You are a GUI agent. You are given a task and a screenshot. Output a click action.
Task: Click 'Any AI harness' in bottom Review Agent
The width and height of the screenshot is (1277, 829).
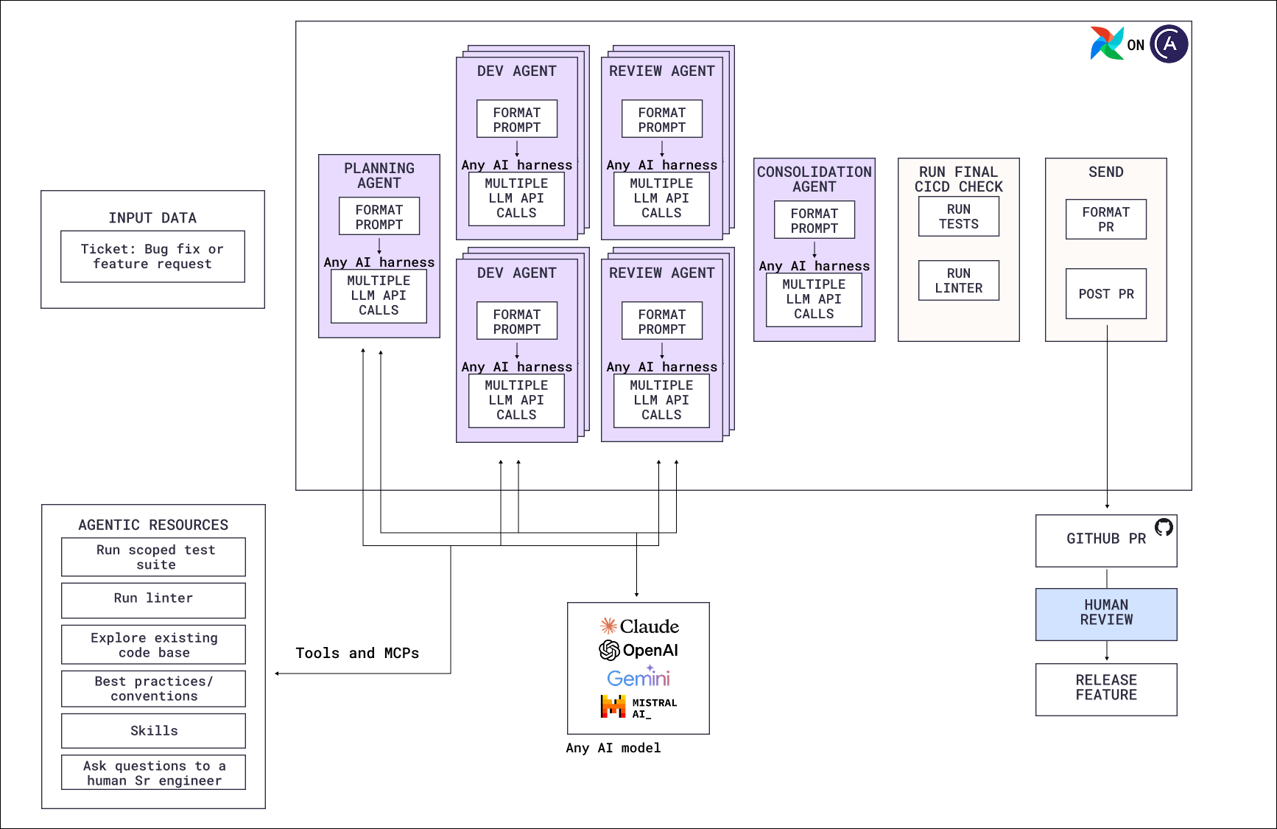click(662, 367)
